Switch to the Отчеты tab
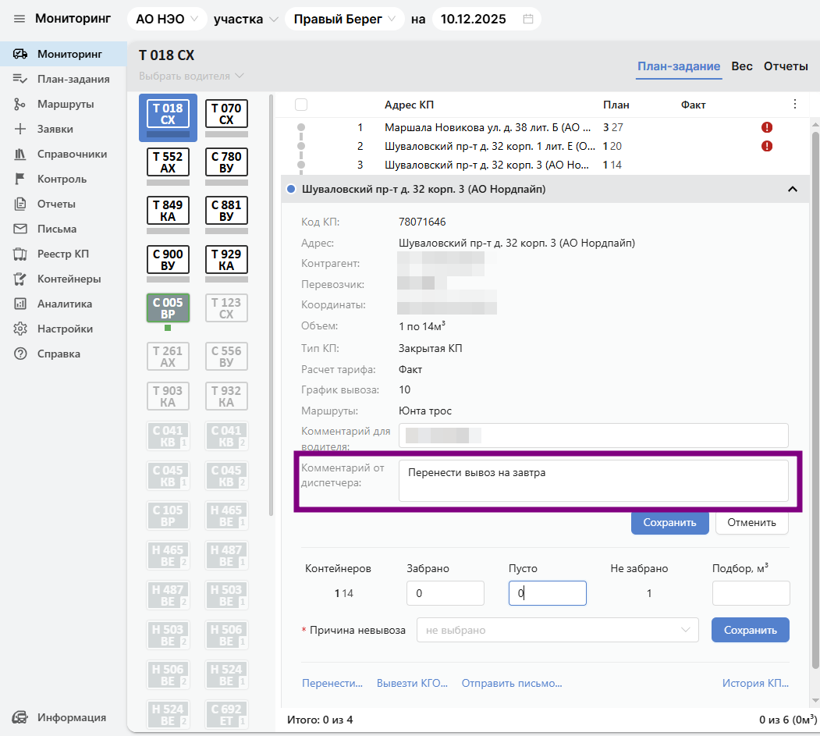 point(786,66)
